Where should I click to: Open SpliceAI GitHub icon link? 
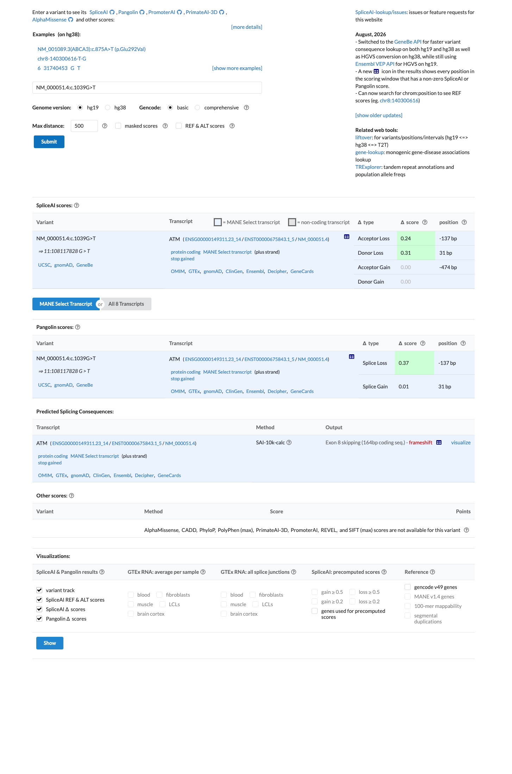112,12
